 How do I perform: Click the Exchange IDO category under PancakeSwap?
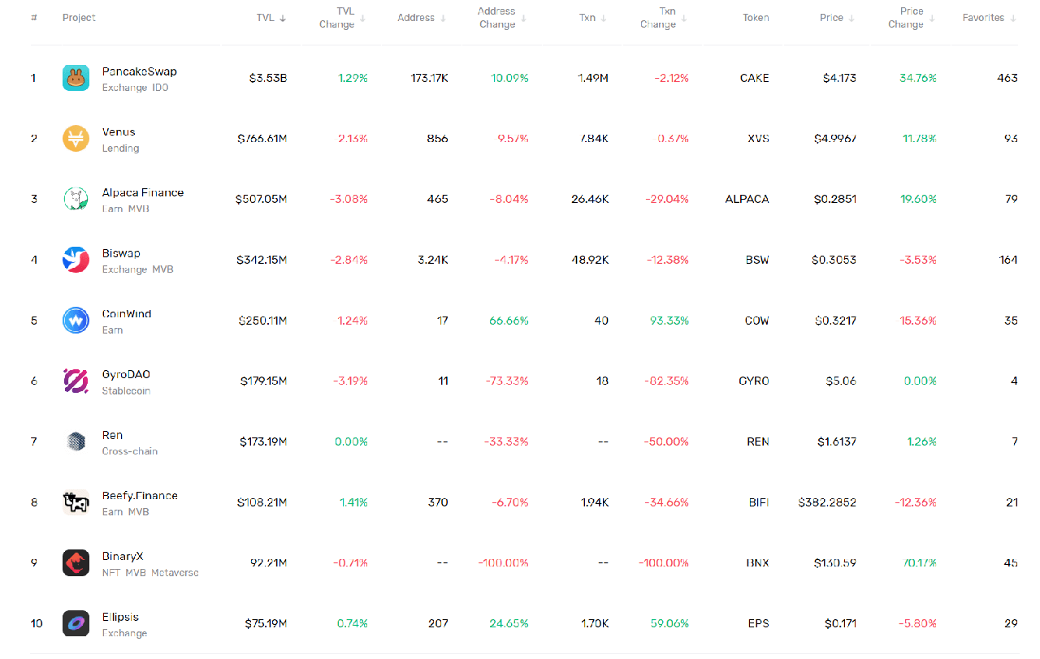pyautogui.click(x=136, y=88)
